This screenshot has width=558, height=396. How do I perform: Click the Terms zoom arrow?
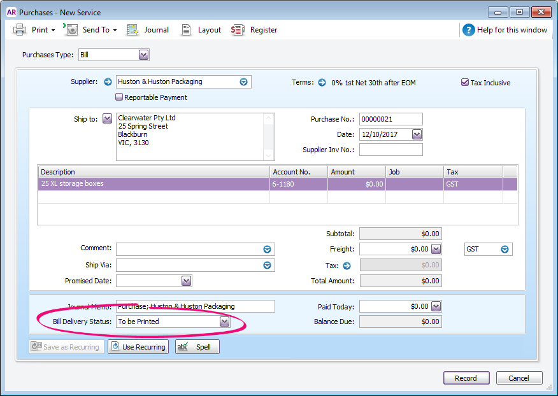(322, 83)
